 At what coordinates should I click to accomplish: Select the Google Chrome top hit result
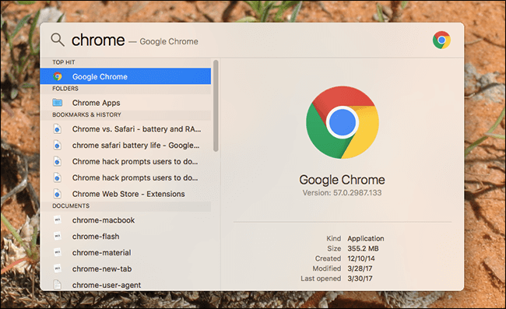tap(125, 76)
